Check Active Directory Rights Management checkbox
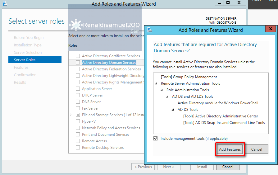Screen dimensions: 278x175 click(78, 82)
